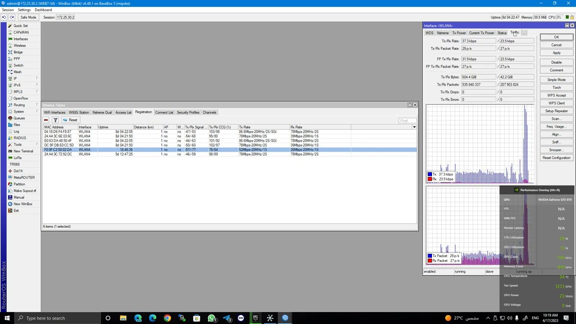
Task: Click the red Rx legend swatch in traffic graph
Action: (x=430, y=179)
